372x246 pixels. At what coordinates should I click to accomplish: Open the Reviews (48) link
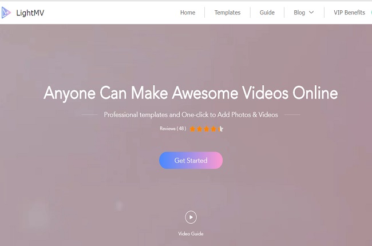tap(173, 129)
